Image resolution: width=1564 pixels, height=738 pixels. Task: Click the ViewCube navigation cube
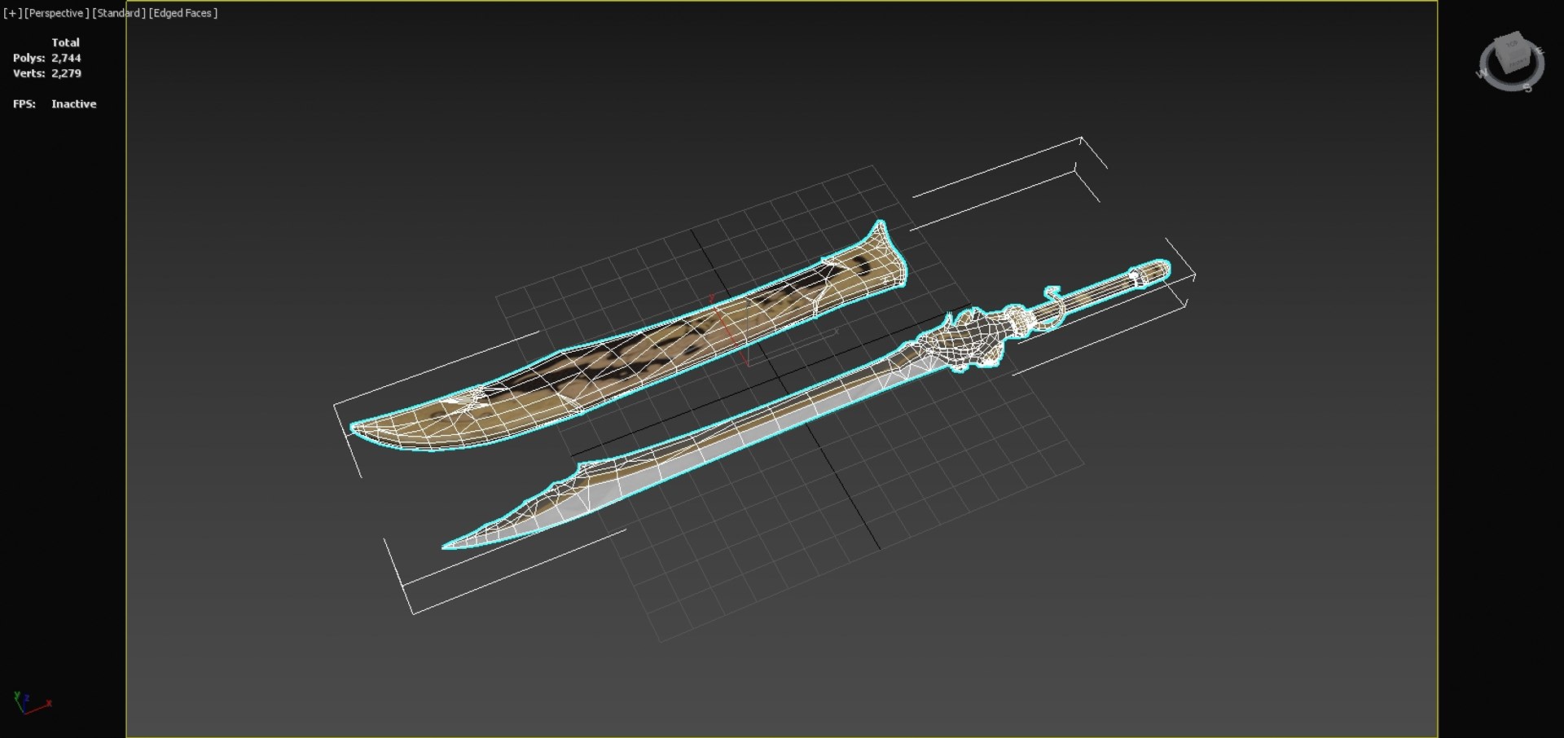pos(1512,54)
